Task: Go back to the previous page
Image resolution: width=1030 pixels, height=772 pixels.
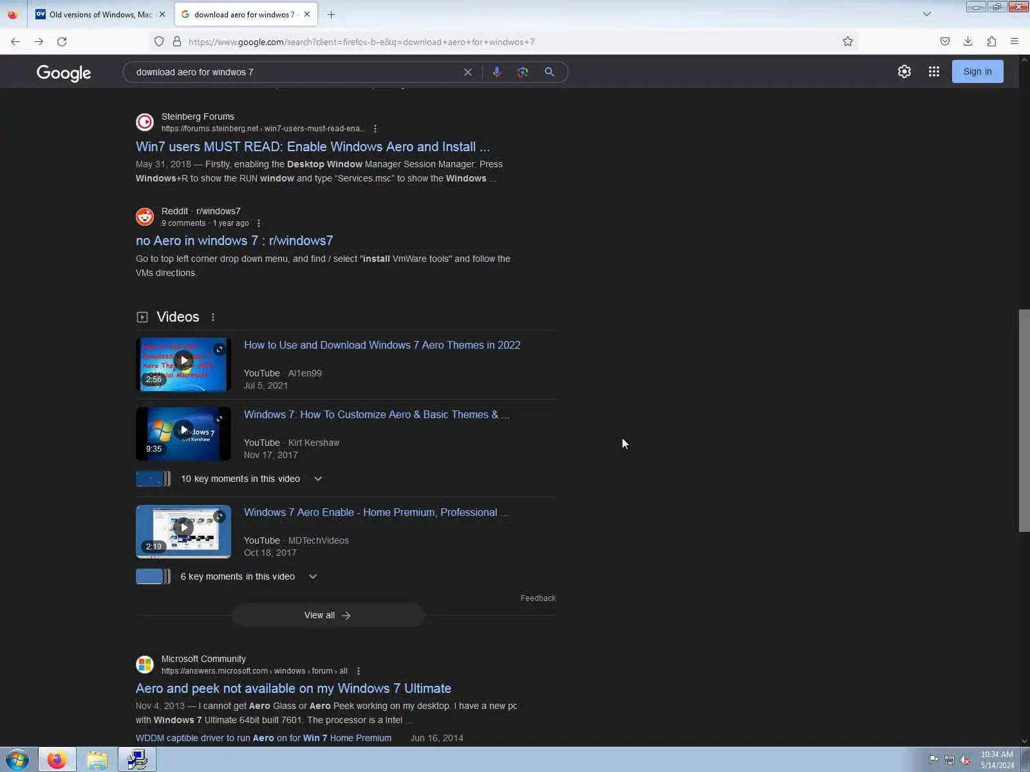Action: coord(15,42)
